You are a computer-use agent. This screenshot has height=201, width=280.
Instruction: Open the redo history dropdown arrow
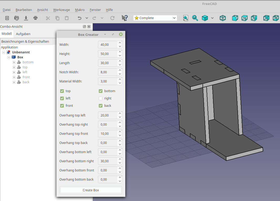point(102,18)
